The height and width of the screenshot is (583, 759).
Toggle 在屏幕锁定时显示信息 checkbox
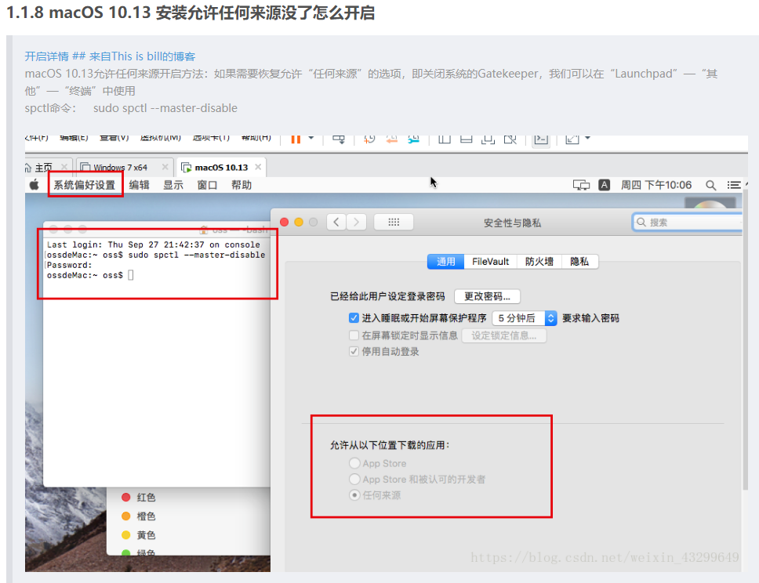[354, 335]
